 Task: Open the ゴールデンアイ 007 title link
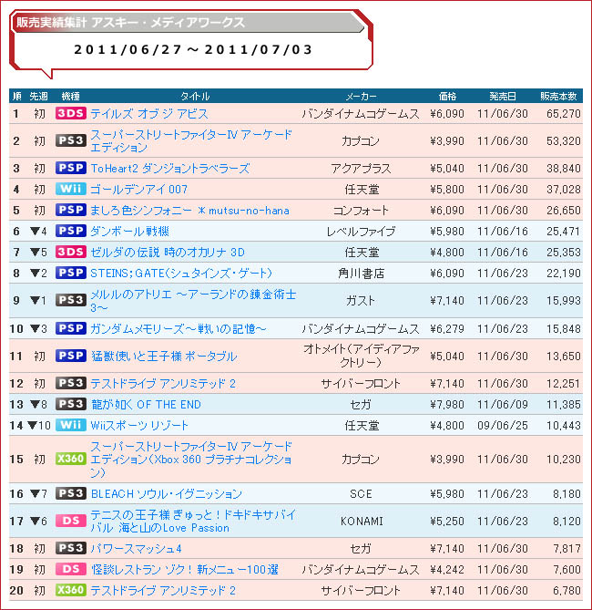(138, 189)
